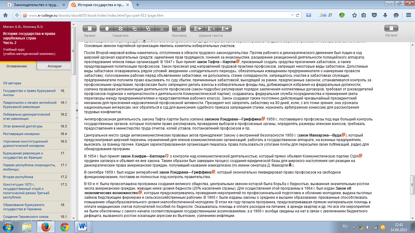
Task: Show hidden tray icons arrow
Action: coord(353,227)
